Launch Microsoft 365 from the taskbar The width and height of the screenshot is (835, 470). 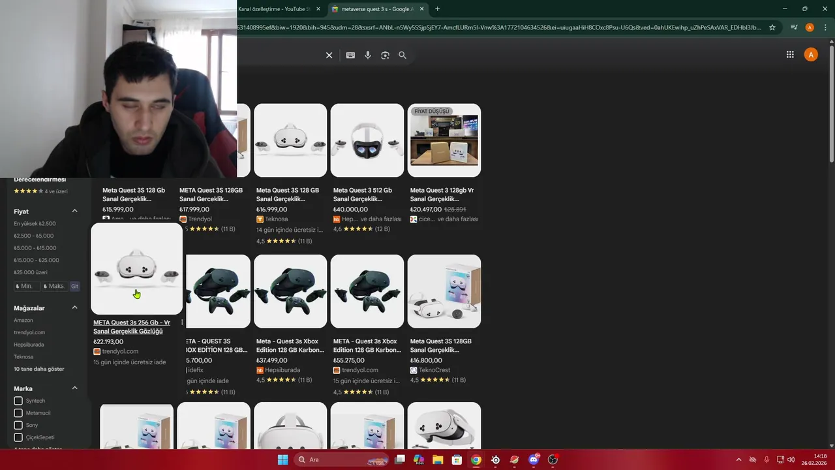[419, 460]
